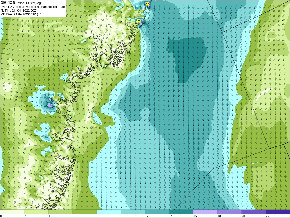Click the 8–10 m/s pale cyan legend swatch
Image resolution: width=290 pixels, height=218 pixels.
click(x=109, y=212)
